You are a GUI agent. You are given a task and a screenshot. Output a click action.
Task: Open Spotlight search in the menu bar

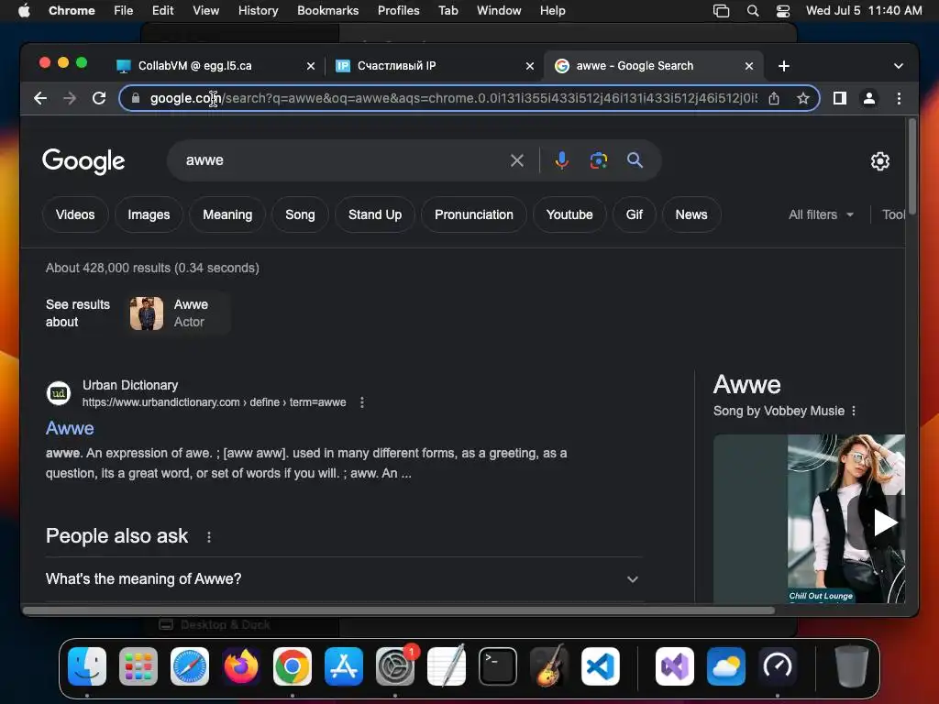pyautogui.click(x=753, y=11)
